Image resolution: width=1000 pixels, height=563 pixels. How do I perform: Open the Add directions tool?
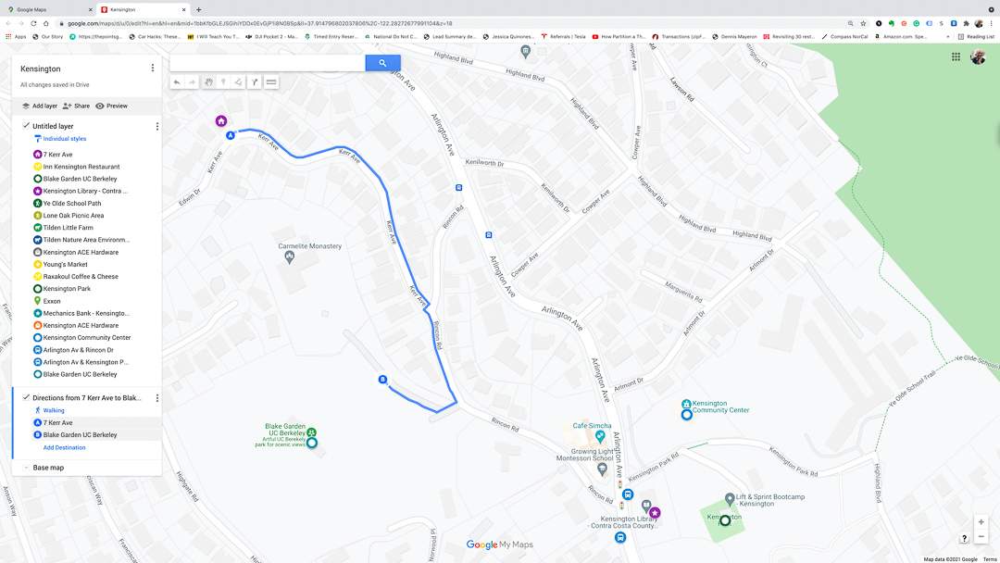pos(255,82)
